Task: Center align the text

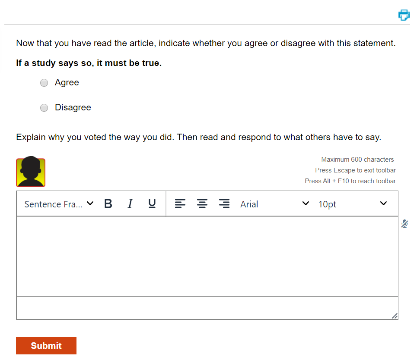Action: 202,204
